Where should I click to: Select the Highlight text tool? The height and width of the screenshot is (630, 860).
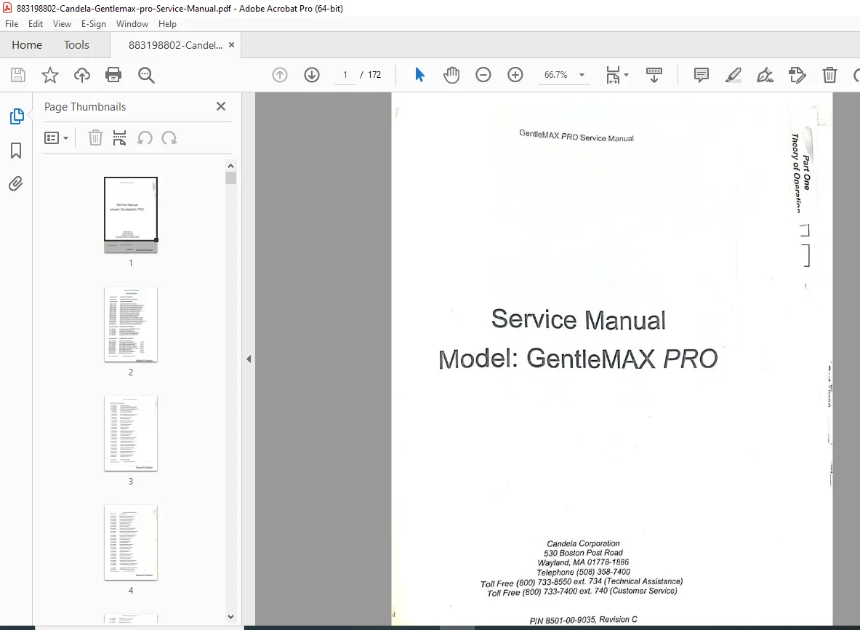coord(734,75)
